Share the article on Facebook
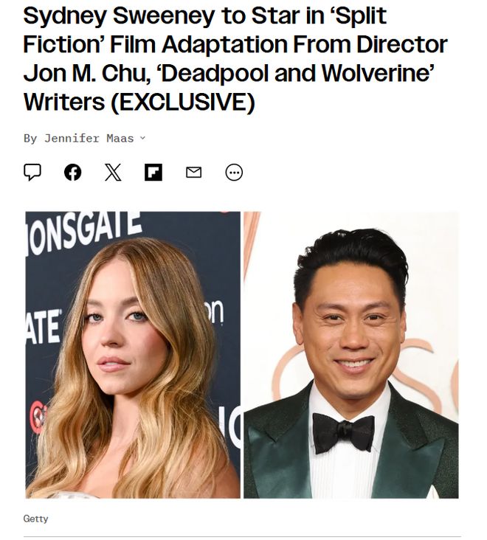 (72, 172)
